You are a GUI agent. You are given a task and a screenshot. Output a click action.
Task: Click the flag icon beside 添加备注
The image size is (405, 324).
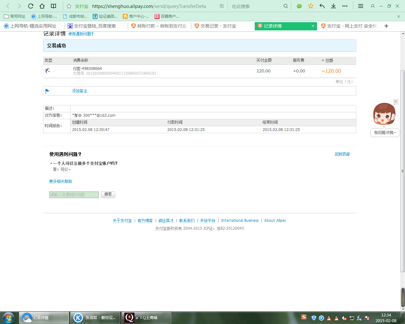[x=47, y=91]
